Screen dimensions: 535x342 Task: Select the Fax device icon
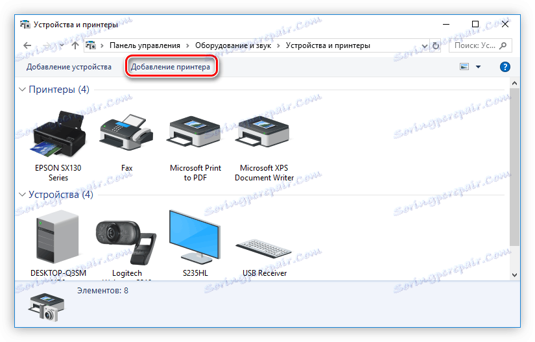point(126,133)
